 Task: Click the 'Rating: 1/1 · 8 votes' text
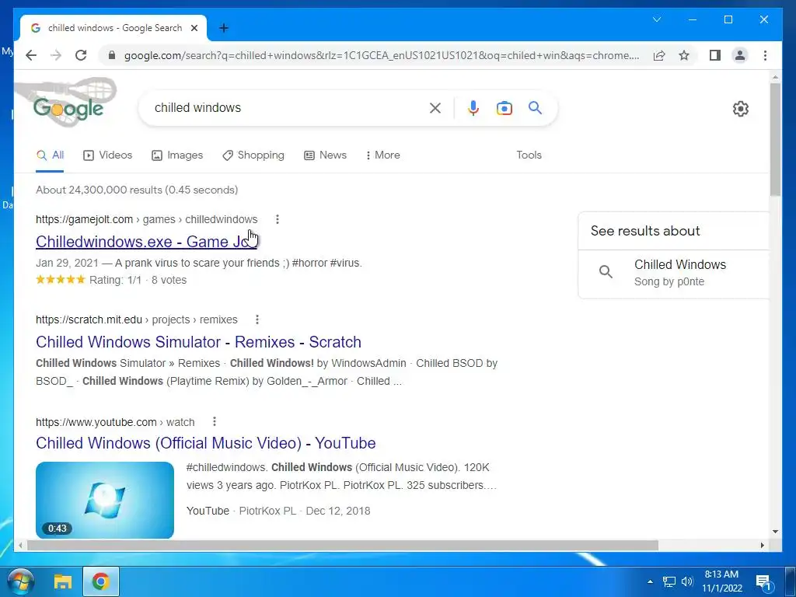138,280
